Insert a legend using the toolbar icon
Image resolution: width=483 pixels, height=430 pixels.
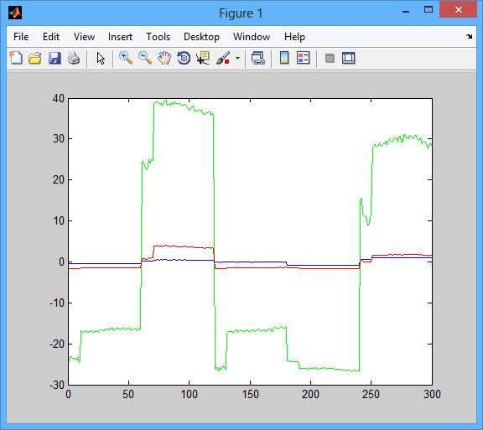(303, 58)
